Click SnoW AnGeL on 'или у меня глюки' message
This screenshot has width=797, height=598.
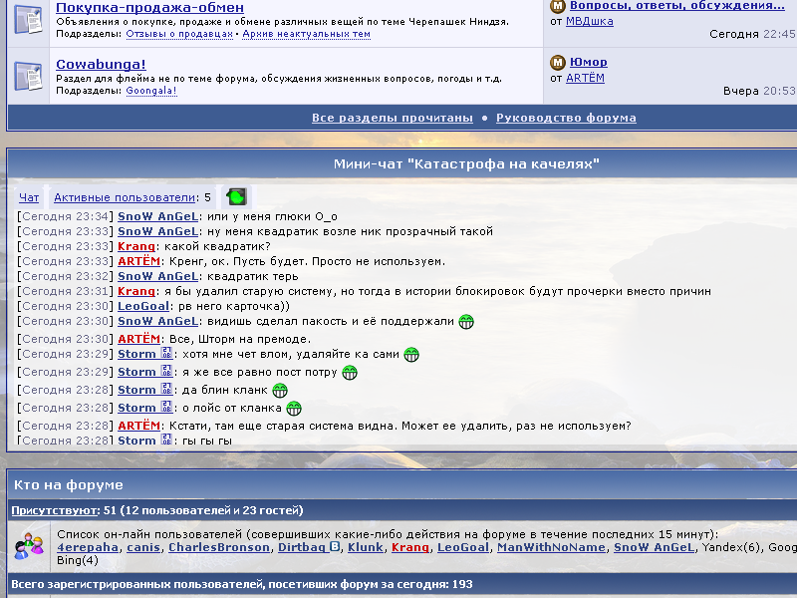(157, 216)
